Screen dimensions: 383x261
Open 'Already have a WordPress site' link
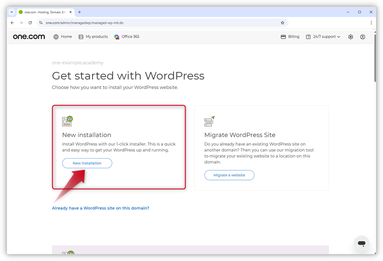pyautogui.click(x=100, y=208)
